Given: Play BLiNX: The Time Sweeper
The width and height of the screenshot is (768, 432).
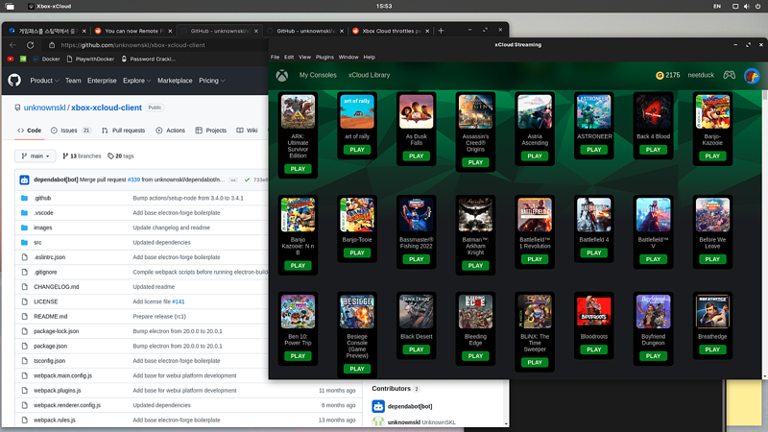Looking at the screenshot, I should [x=535, y=363].
